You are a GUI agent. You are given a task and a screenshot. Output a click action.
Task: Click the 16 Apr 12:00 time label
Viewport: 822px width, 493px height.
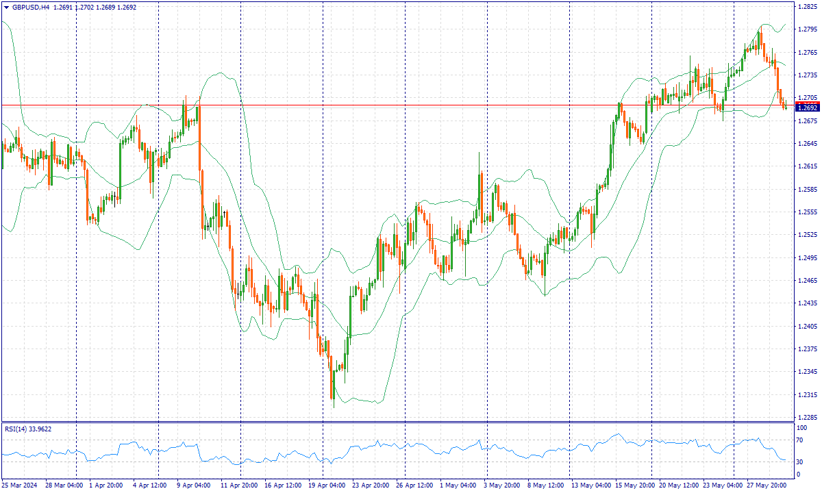coord(282,485)
